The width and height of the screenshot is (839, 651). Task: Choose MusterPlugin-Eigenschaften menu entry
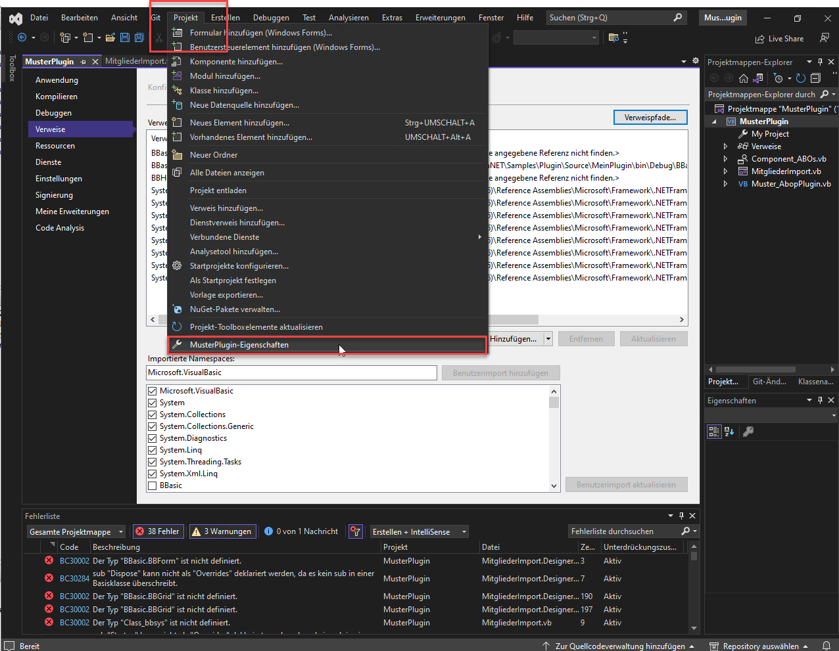(327, 345)
